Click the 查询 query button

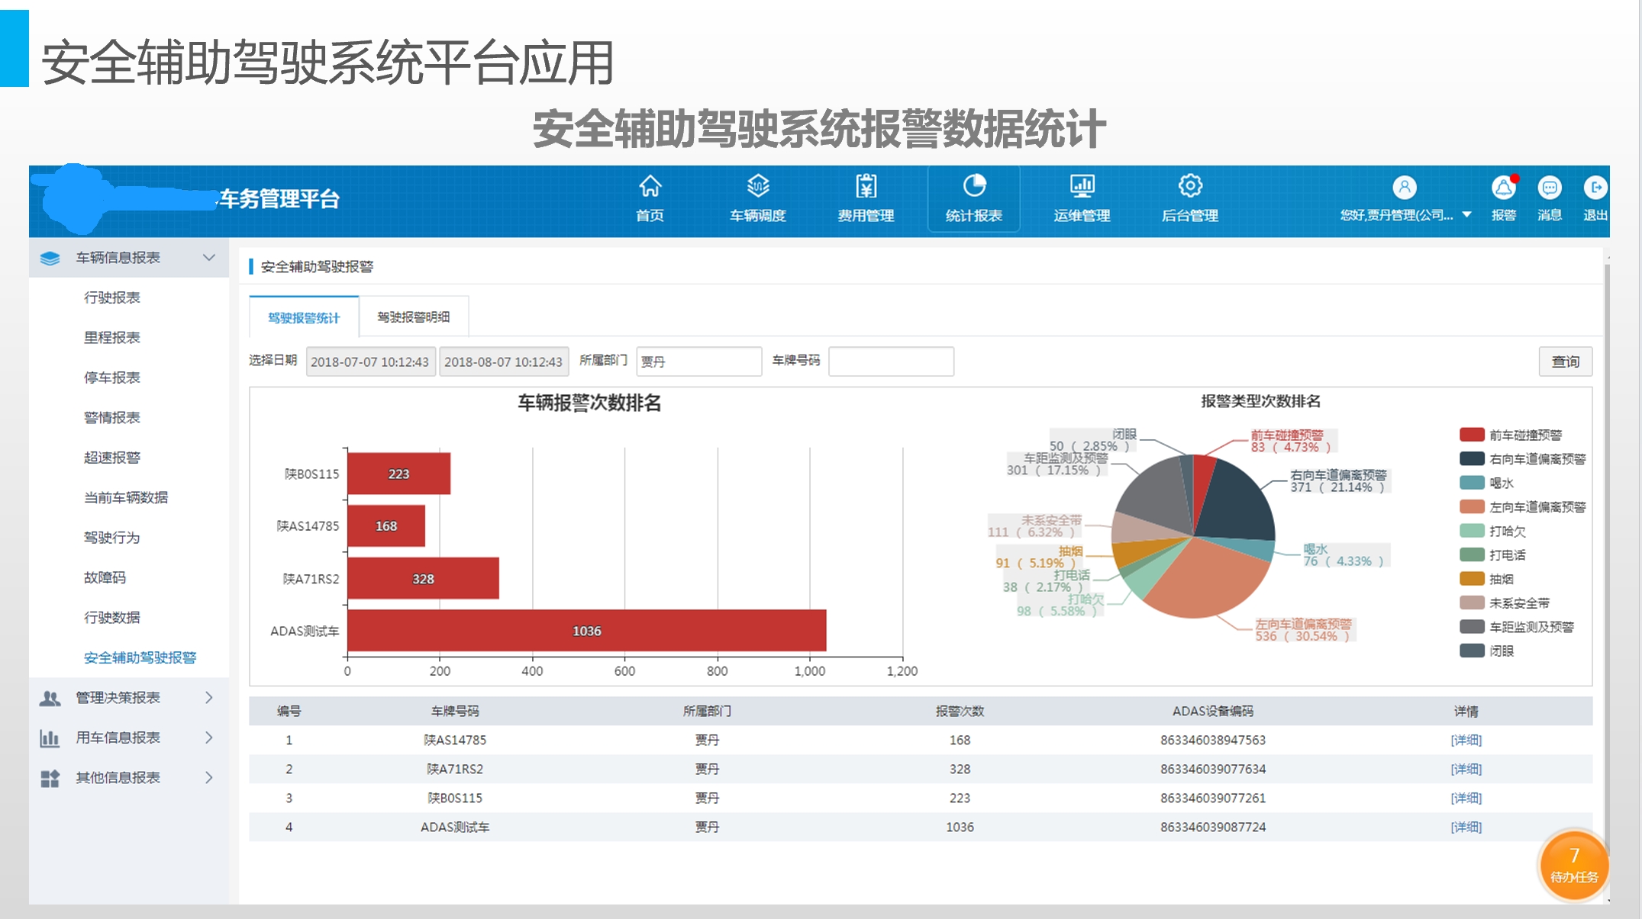(x=1564, y=361)
